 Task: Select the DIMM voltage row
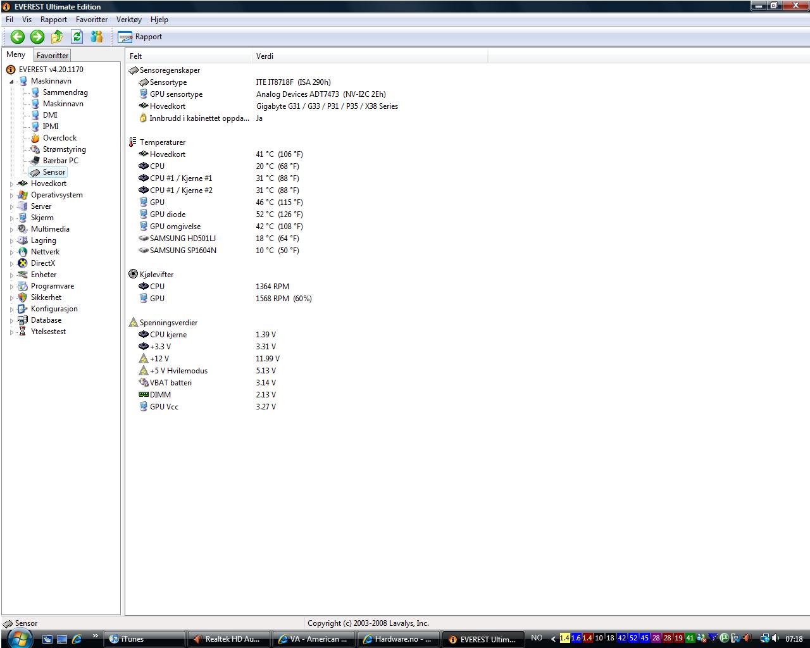[x=307, y=395]
